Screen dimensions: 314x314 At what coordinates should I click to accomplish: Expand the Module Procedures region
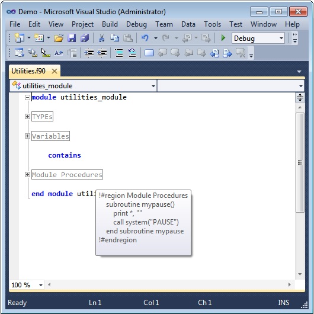27,175
